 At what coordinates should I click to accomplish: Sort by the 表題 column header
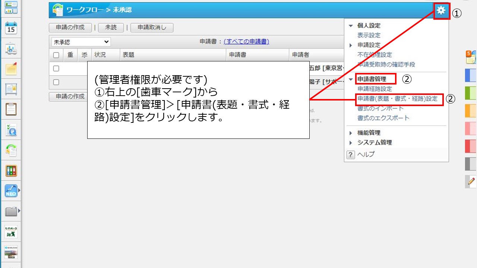[x=129, y=55]
